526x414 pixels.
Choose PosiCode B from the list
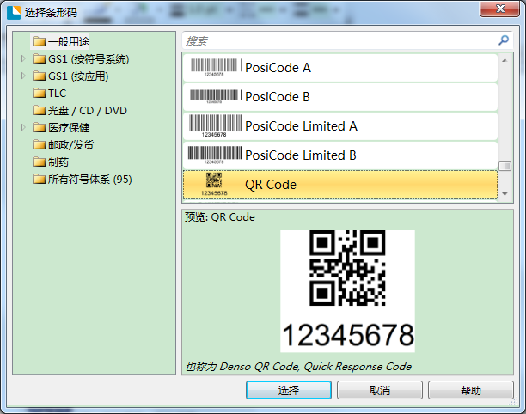point(340,96)
